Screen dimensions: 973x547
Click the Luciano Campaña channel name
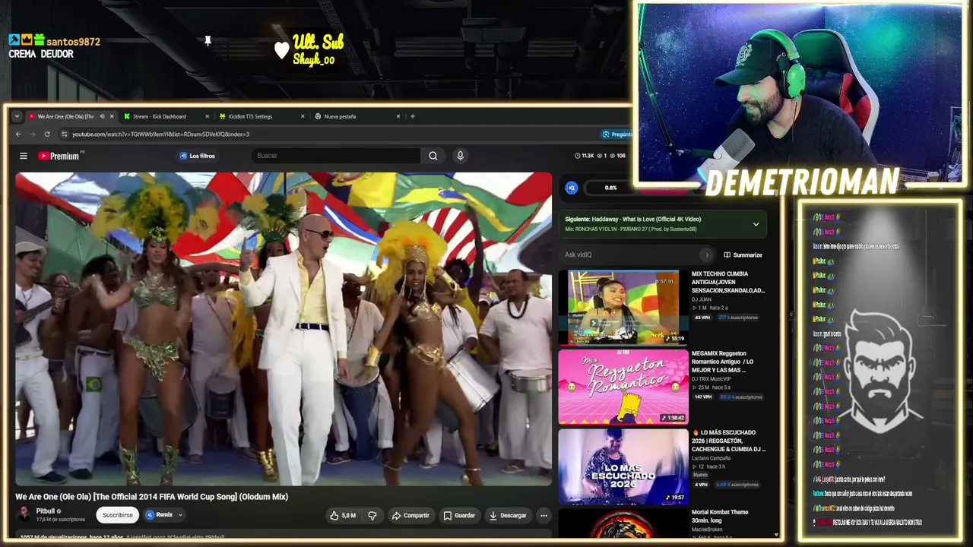coord(711,458)
